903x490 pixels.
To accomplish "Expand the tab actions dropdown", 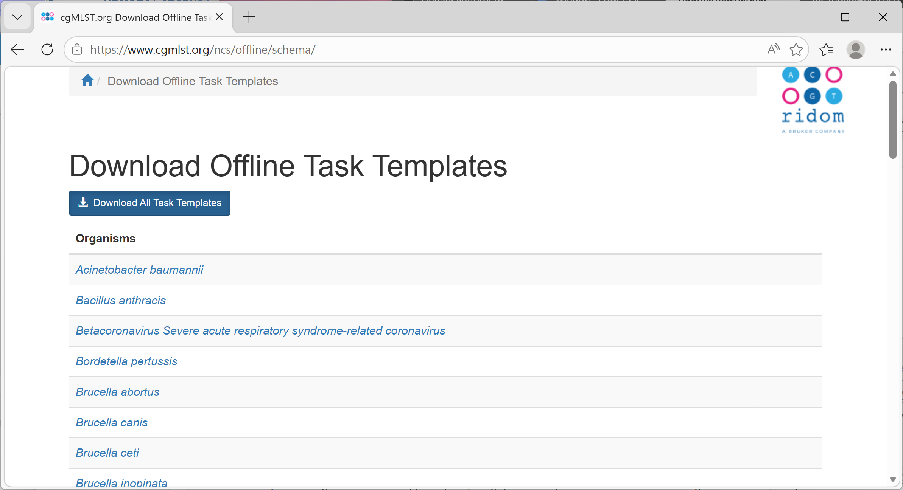I will click(x=17, y=17).
